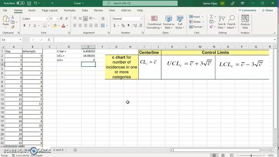Click the Save icon in title bar

point(29,3)
